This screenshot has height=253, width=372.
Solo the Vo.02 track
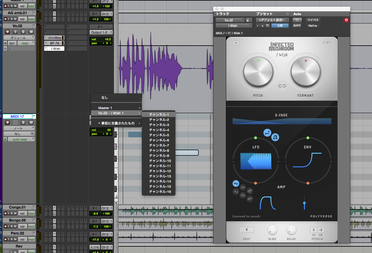(23, 32)
